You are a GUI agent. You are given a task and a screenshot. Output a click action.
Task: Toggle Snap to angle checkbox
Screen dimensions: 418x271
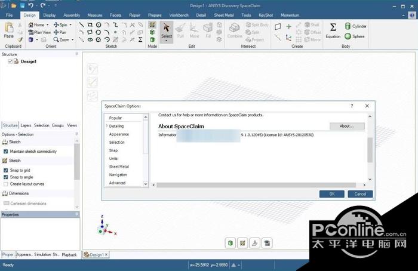click(x=5, y=177)
